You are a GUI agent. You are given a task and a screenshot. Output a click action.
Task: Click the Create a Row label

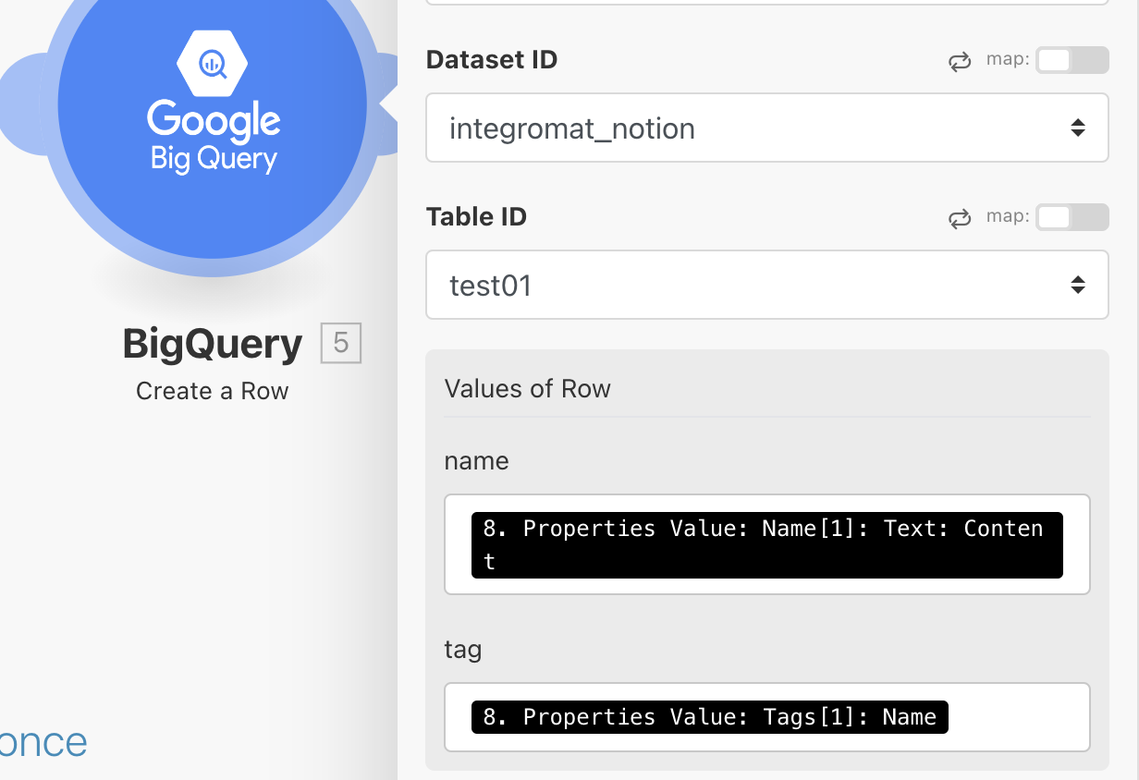pos(212,391)
